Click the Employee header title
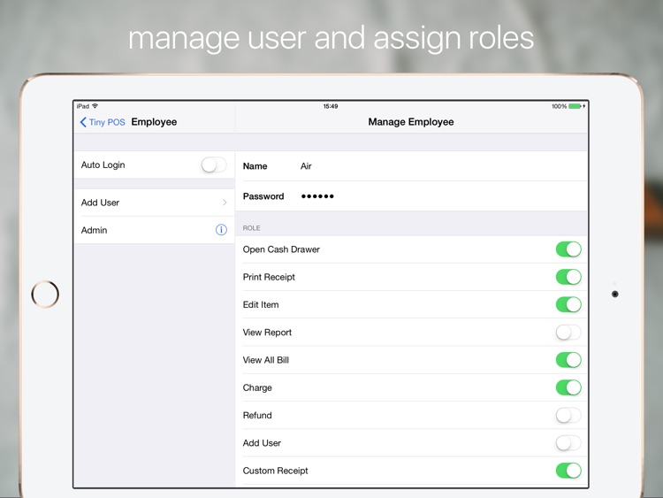663x498 pixels. [154, 122]
